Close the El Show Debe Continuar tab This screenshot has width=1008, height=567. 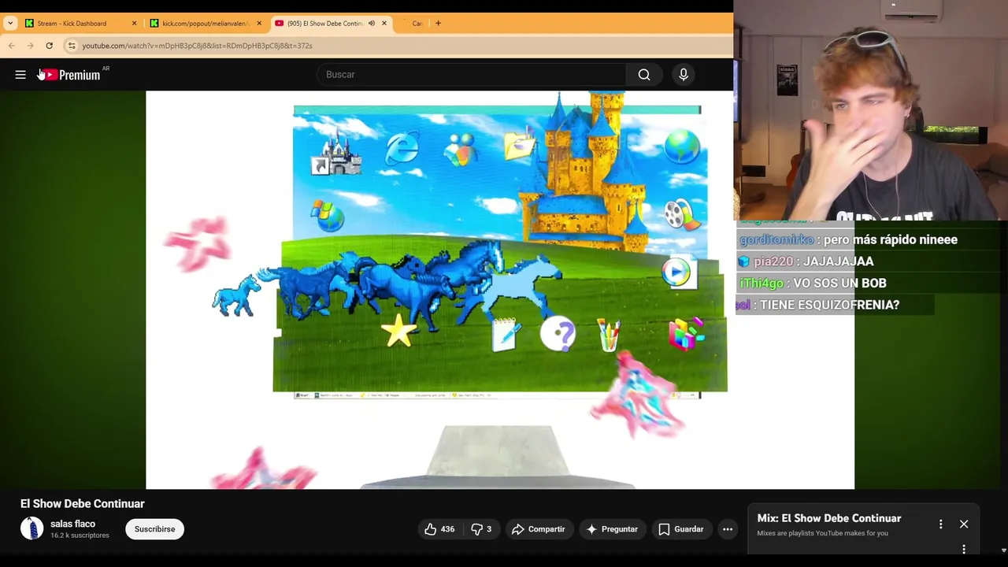(384, 24)
